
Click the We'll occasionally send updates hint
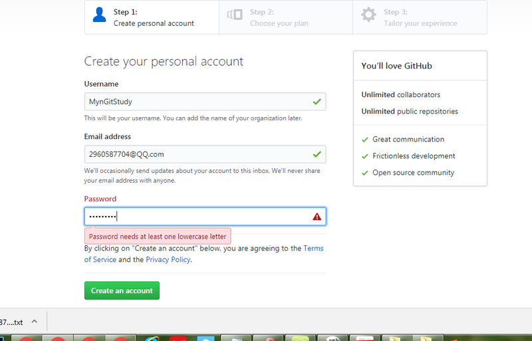click(x=202, y=175)
